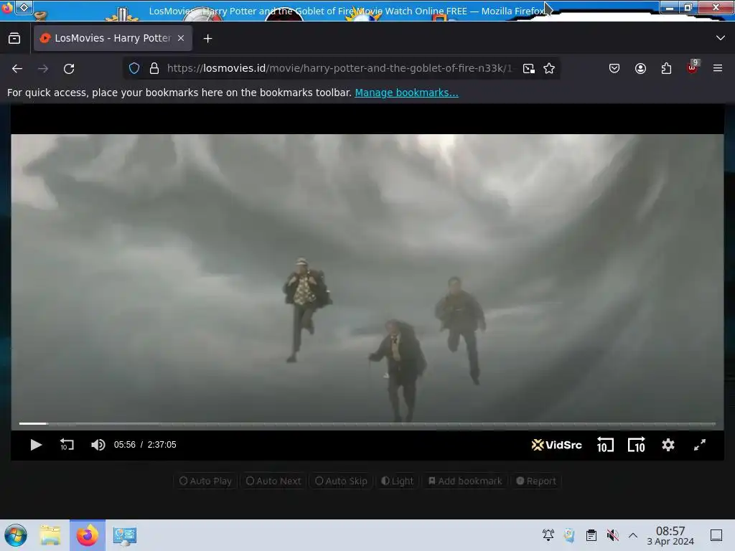
Task: Skip forward 10 seconds in player
Action: pos(637,445)
